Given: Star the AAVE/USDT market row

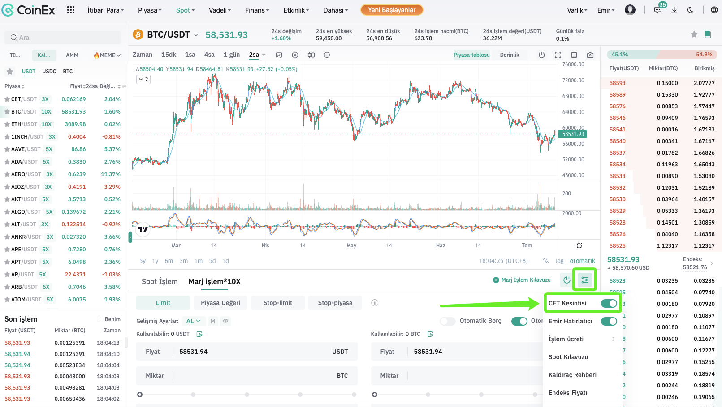Looking at the screenshot, I should [x=7, y=149].
